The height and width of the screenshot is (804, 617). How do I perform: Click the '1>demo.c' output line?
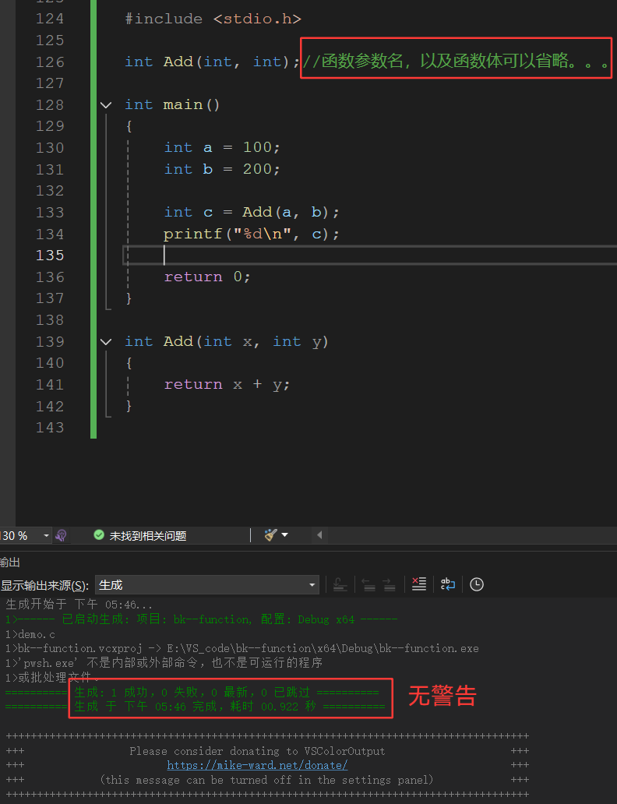30,634
